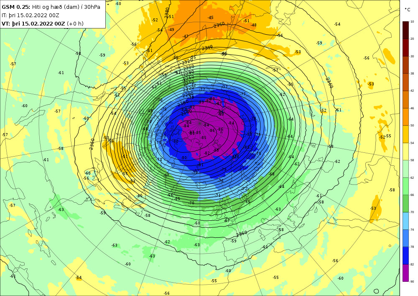Click the -45 temperature value in the orange area
This screenshot has height=296, width=418.
click(x=211, y=18)
